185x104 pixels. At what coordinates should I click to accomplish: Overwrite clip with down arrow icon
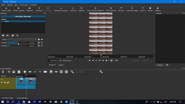click(40, 72)
